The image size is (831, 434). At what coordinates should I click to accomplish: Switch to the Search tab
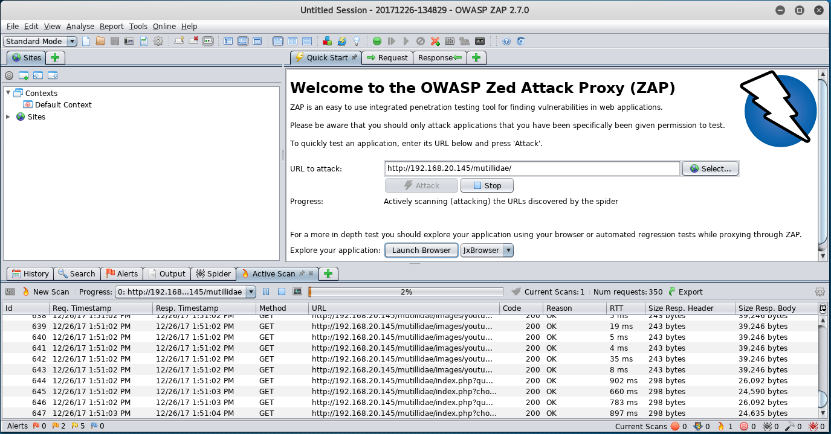pyautogui.click(x=77, y=273)
